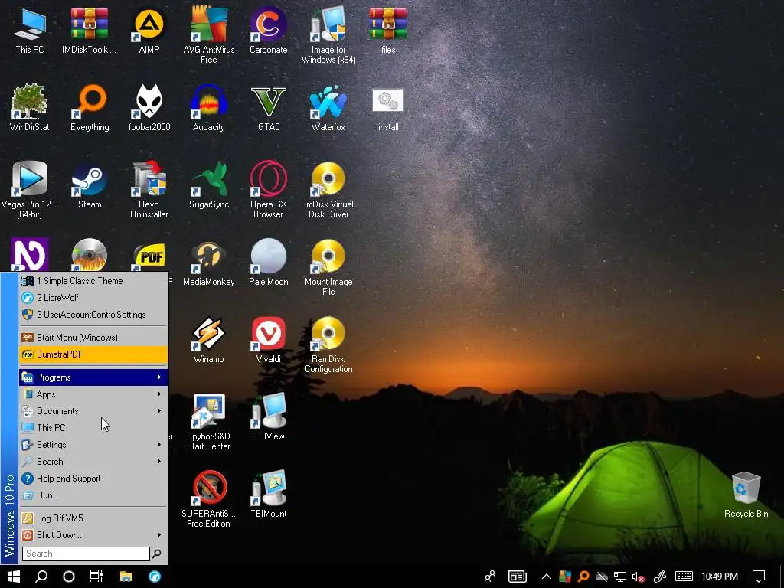784x588 pixels.
Task: Expand the Apps submenu
Action: 93,394
